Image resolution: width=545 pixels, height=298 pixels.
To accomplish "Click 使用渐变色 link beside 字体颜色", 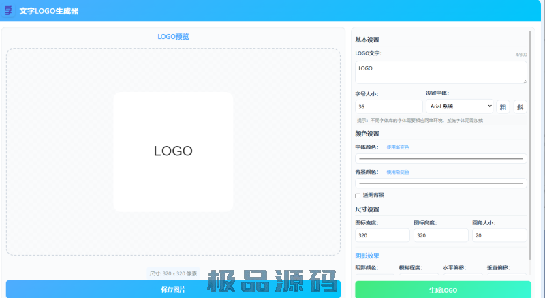I will tap(398, 147).
